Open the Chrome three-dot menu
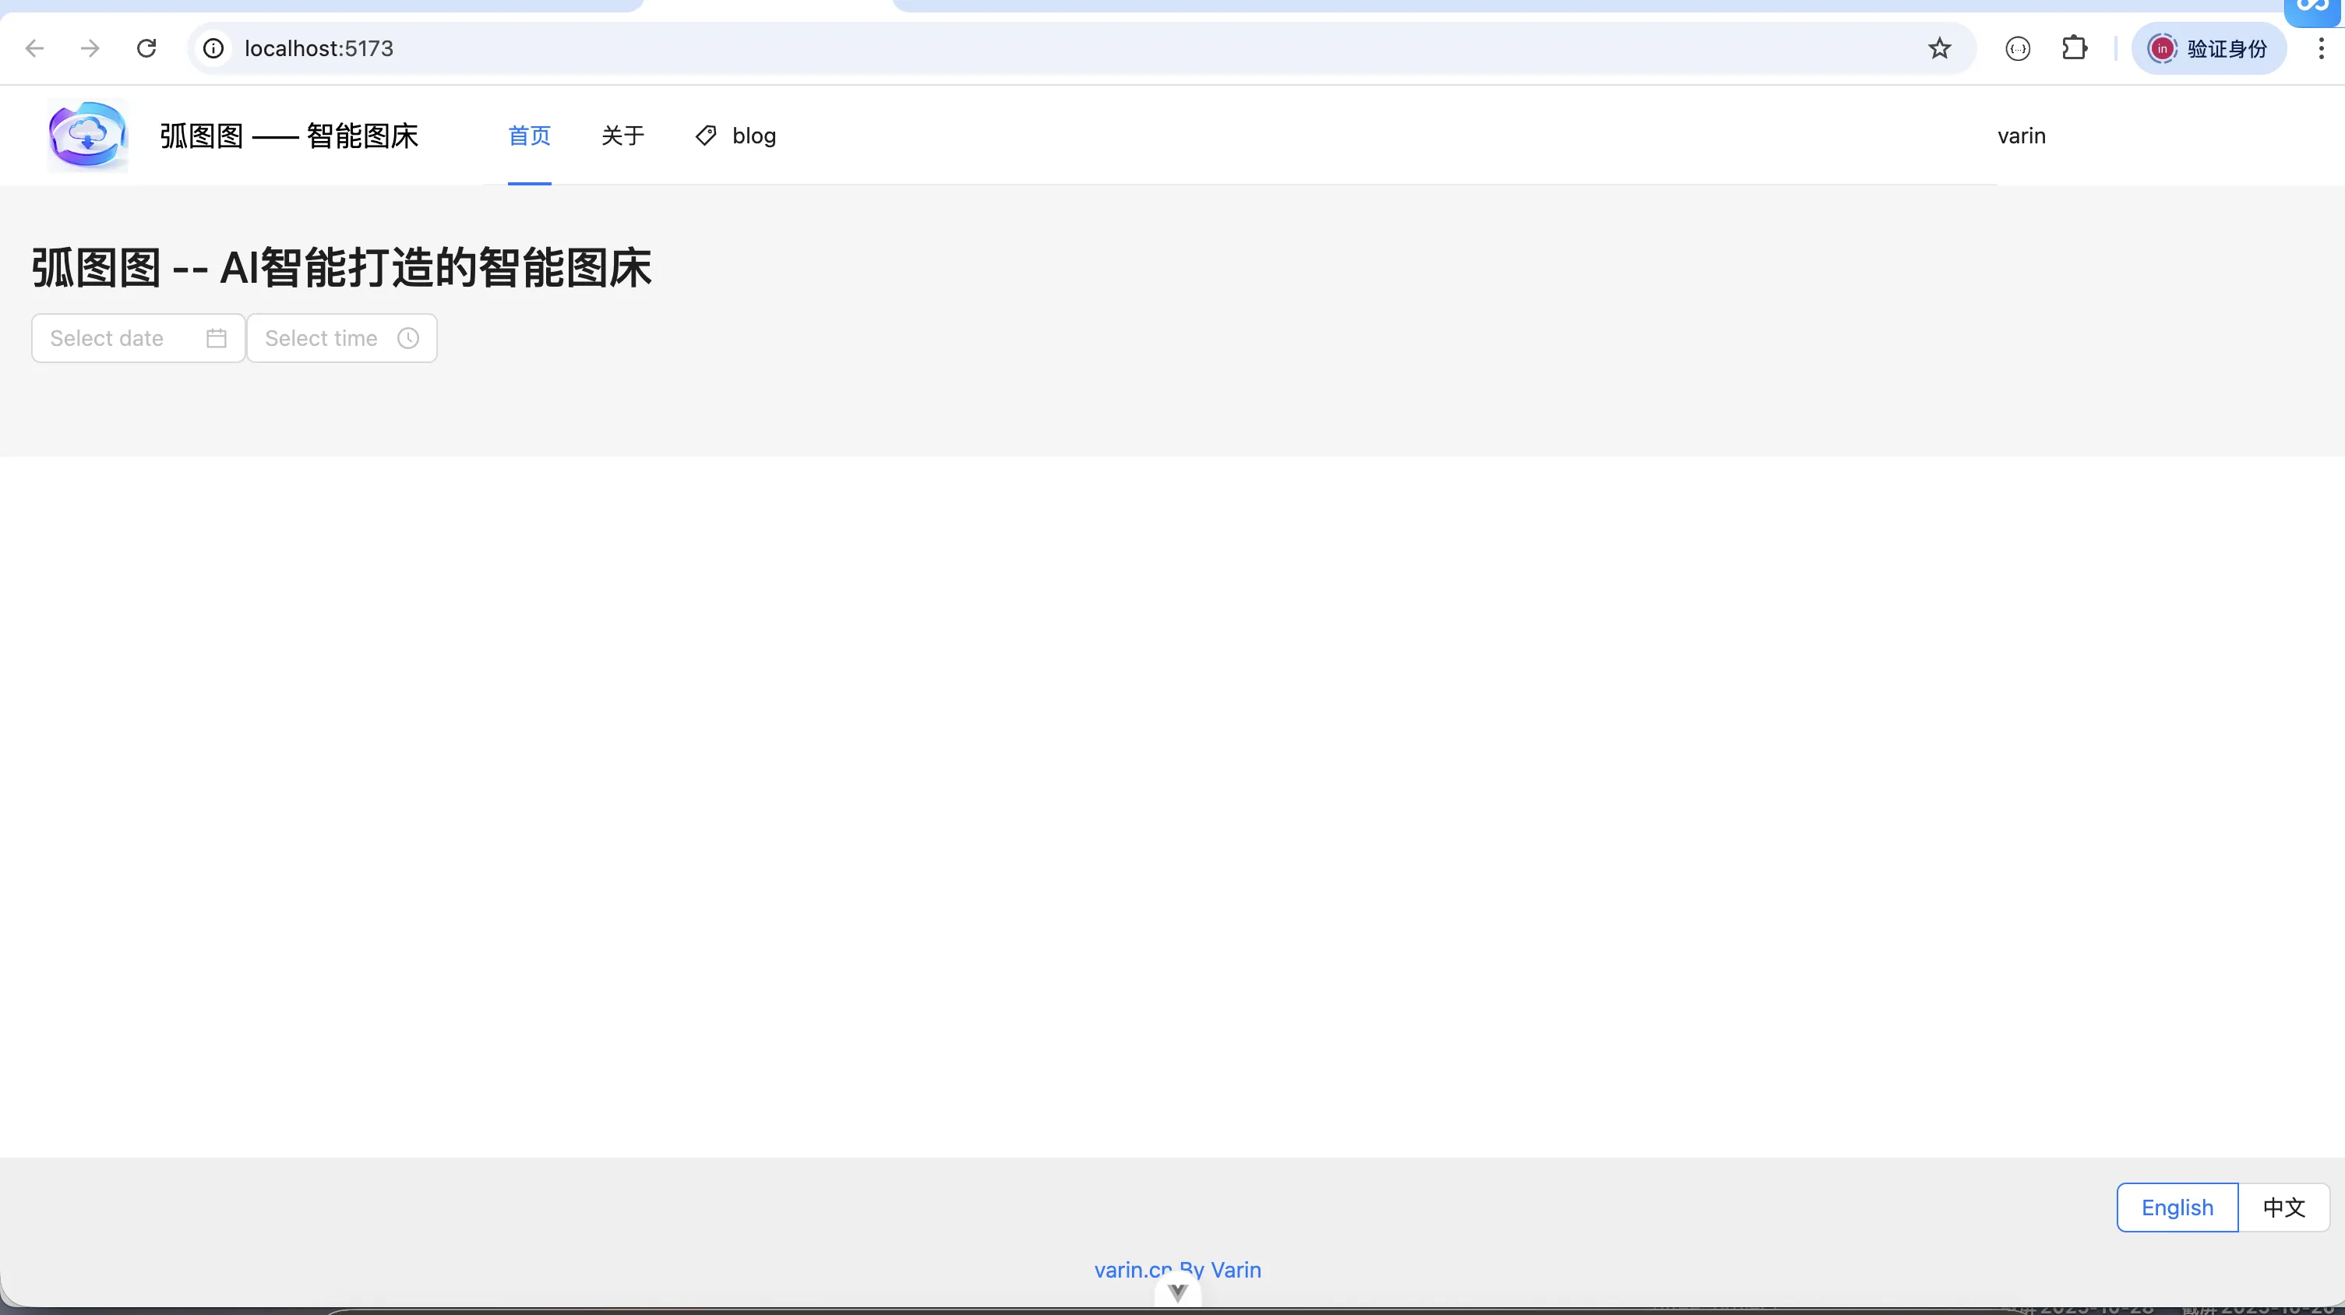The width and height of the screenshot is (2345, 1315). (2320, 48)
